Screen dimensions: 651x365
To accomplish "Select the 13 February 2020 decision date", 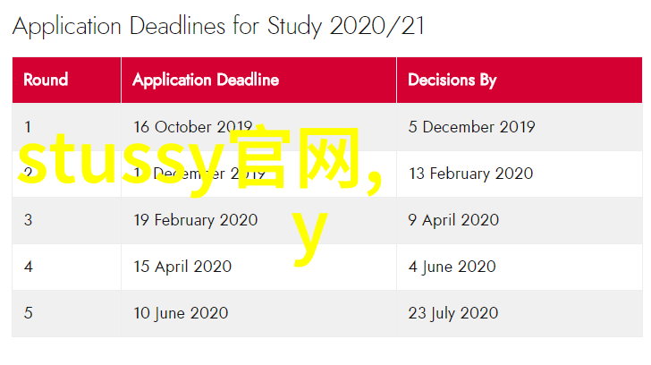I will 470,174.
